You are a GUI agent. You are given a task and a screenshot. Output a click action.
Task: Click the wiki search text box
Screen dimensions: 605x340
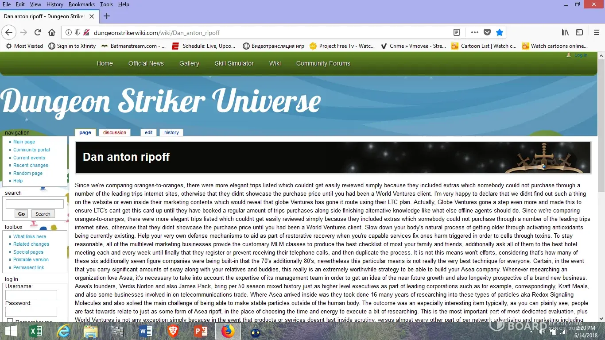coord(35,204)
